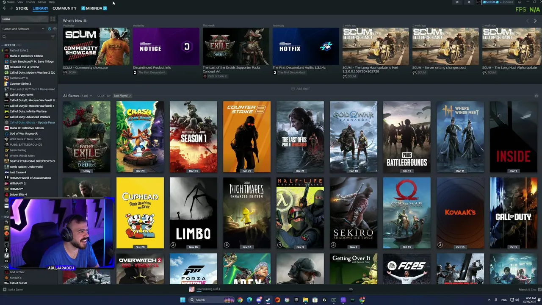Screen dimensions: 542x305
Task: Open the volume control in system tray
Action: coord(517,300)
